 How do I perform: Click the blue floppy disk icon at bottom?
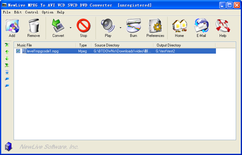[8, 146]
